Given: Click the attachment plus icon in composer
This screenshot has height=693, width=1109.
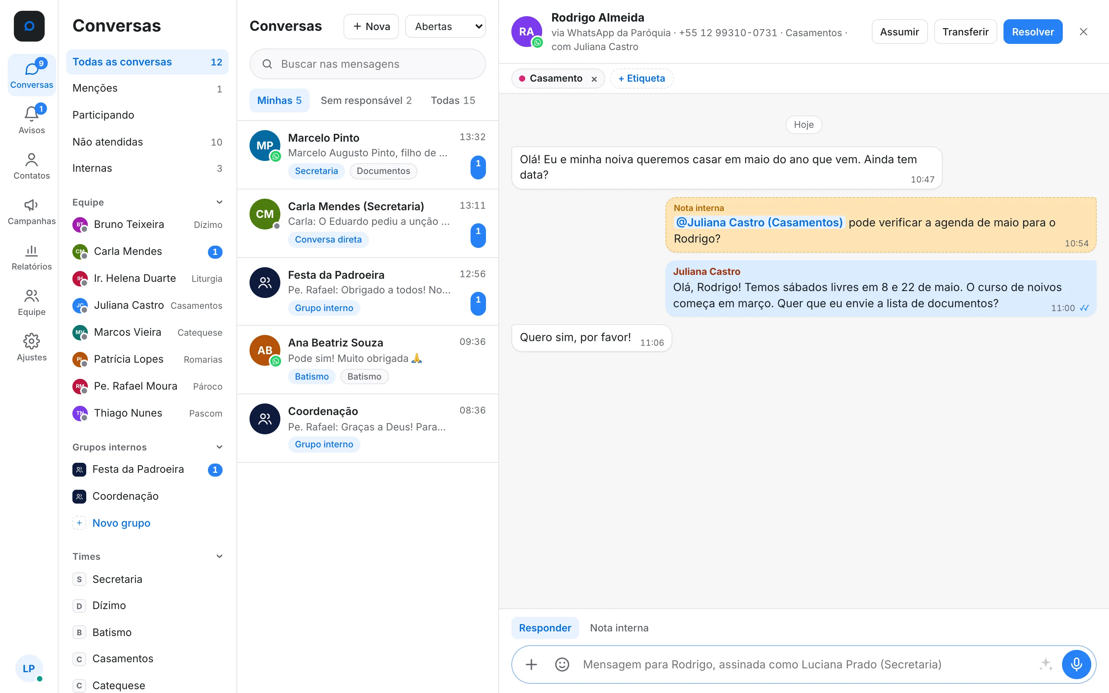Looking at the screenshot, I should (x=531, y=664).
